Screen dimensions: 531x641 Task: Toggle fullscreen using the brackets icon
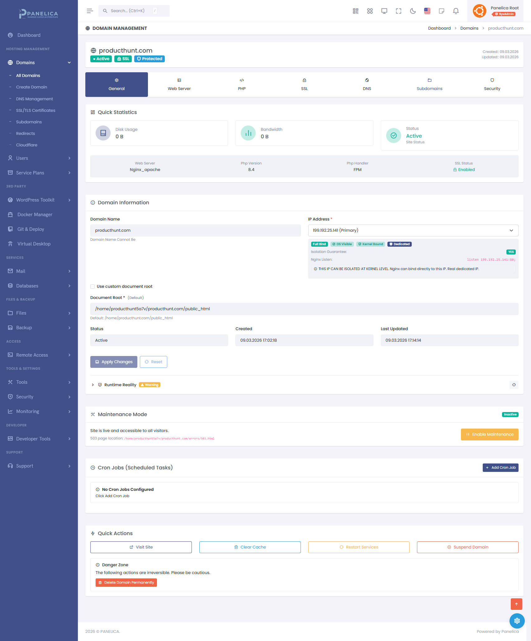[398, 11]
